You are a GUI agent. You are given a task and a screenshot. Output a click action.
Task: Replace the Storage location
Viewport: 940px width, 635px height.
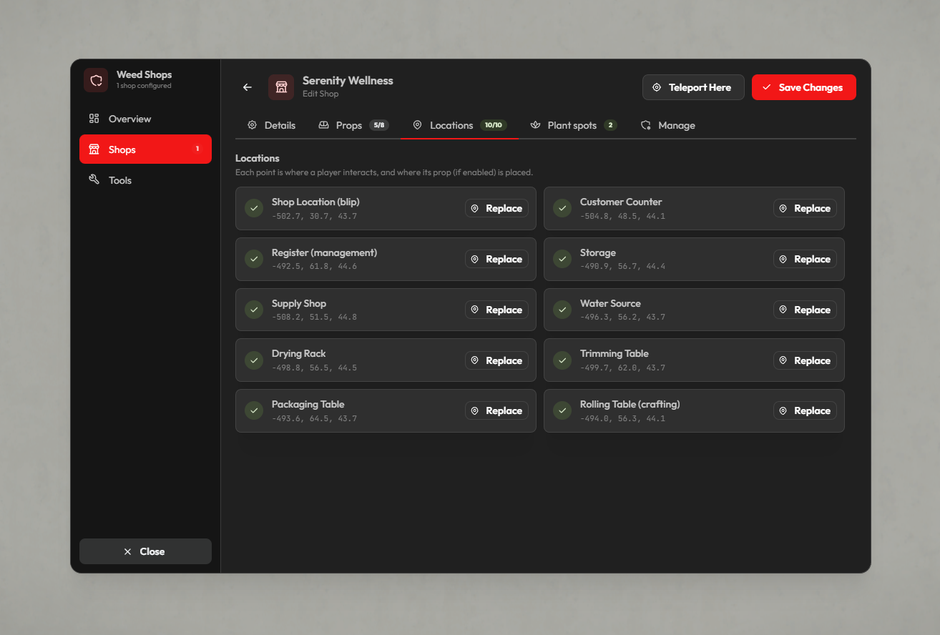click(805, 259)
